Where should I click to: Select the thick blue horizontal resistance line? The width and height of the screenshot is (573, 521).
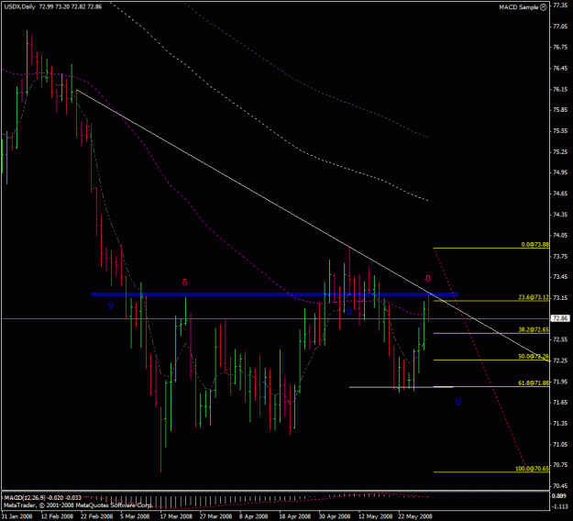click(x=274, y=294)
